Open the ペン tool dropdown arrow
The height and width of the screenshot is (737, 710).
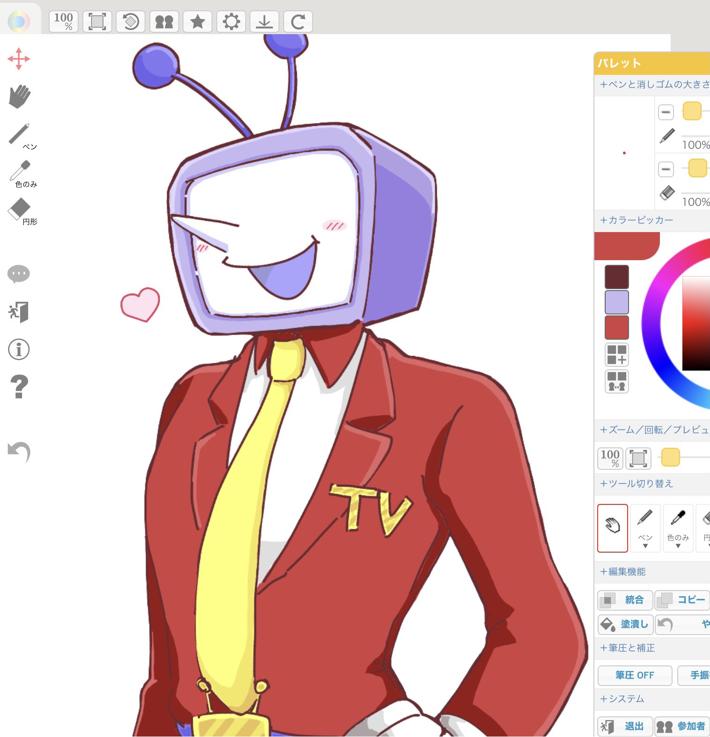645,546
